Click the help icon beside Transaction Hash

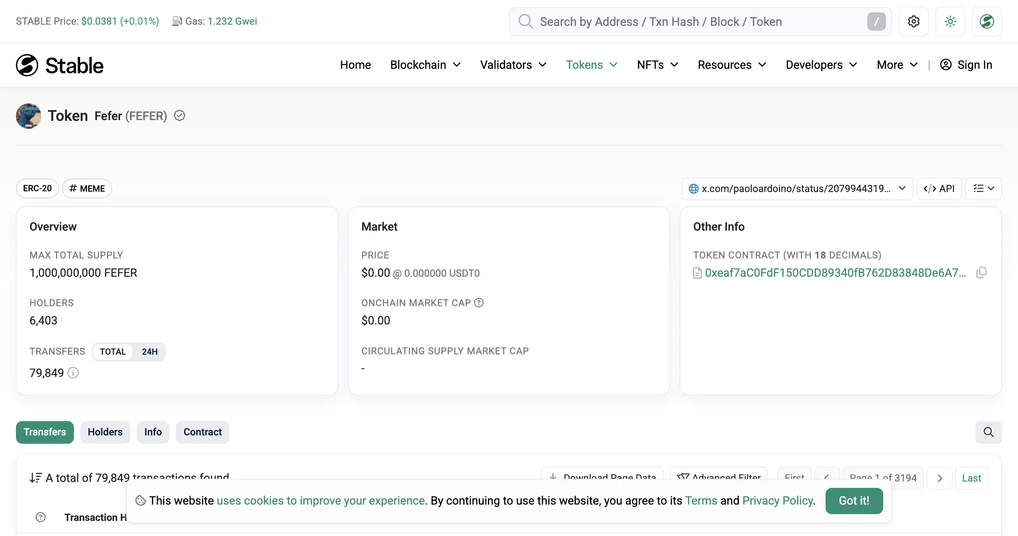coord(41,517)
